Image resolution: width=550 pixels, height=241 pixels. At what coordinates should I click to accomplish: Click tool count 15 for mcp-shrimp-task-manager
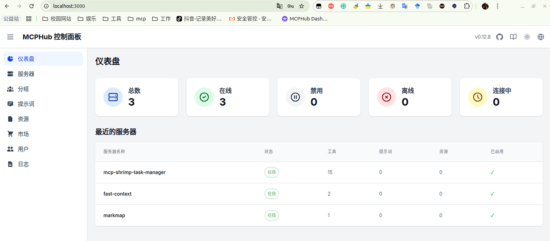[x=330, y=172]
